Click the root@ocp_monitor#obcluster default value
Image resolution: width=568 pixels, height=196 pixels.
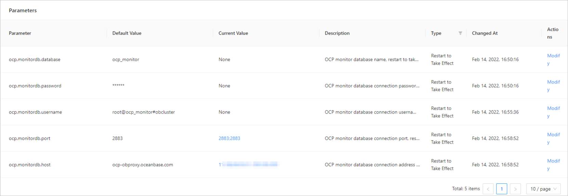click(x=143, y=112)
